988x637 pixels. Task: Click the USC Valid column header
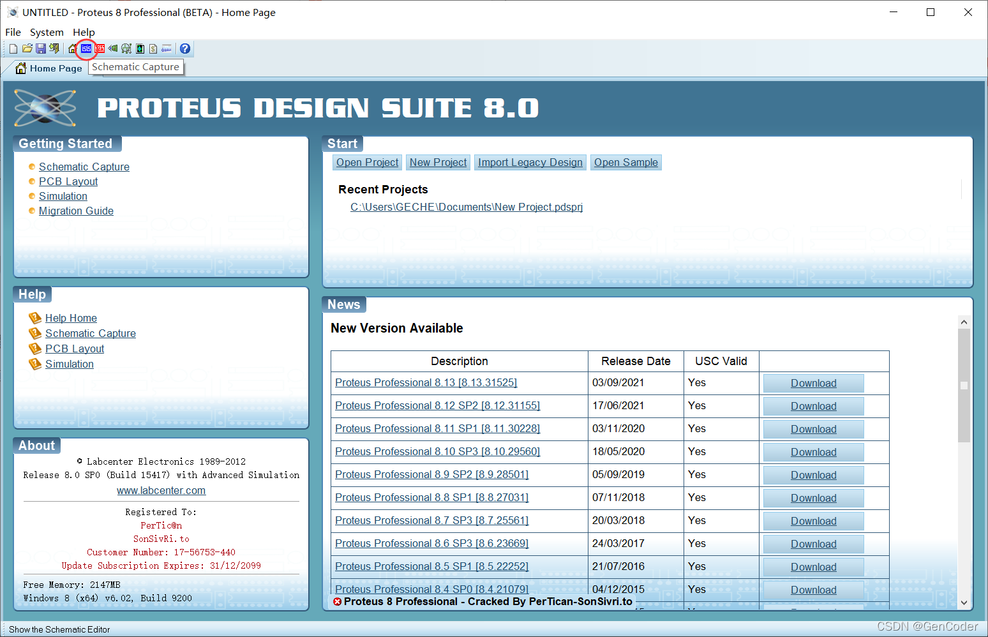point(721,361)
